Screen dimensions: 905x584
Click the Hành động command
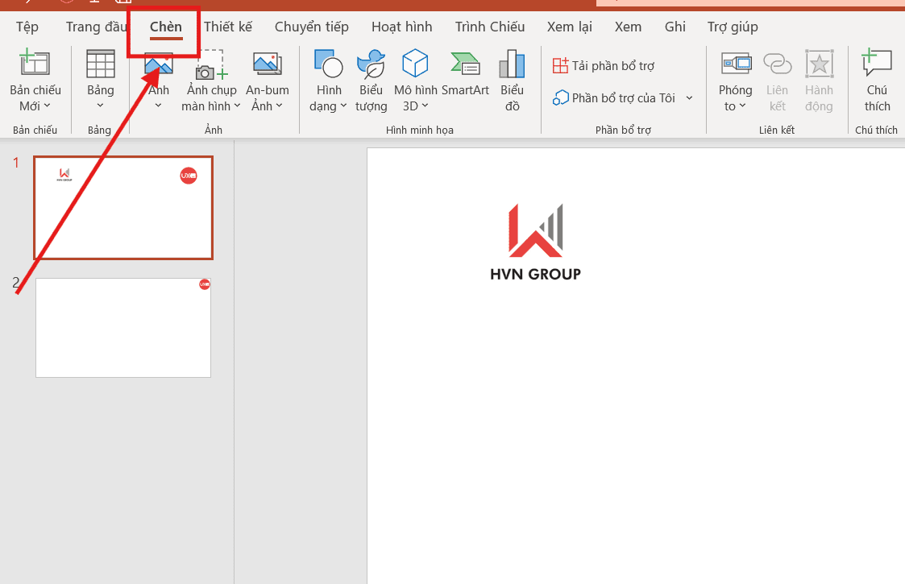coord(819,78)
